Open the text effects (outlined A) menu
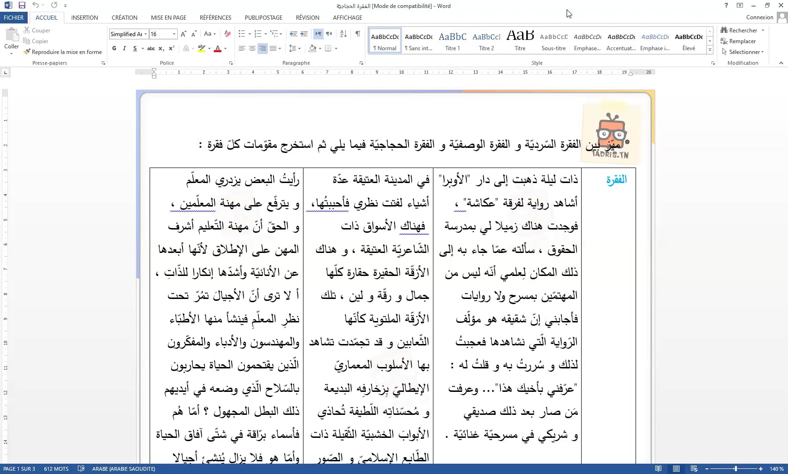 point(186,48)
